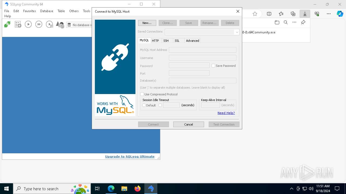
Task: Click the Windows Start button
Action: point(6,189)
